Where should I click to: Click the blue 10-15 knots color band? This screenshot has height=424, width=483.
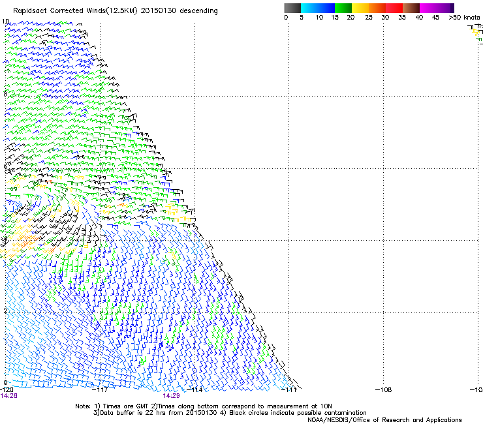click(x=326, y=8)
